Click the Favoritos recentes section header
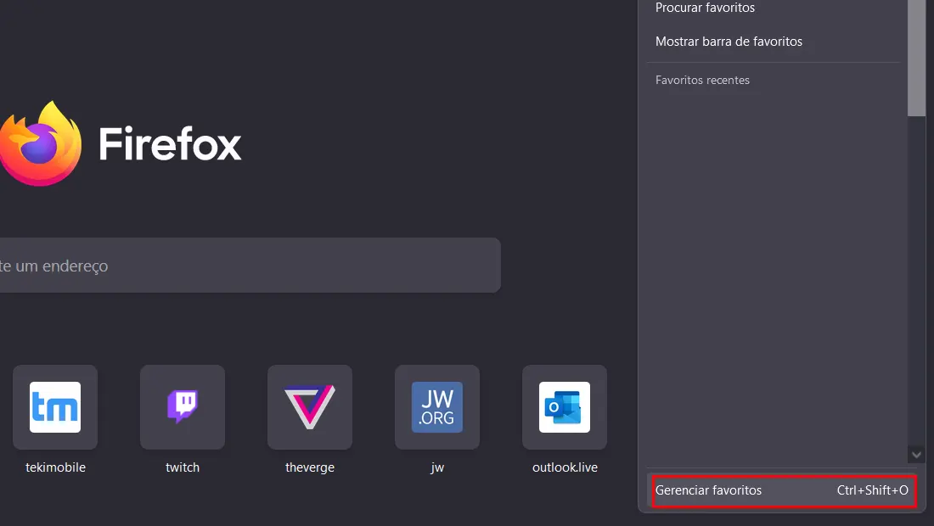Viewport: 934px width, 526px height. [x=702, y=81]
